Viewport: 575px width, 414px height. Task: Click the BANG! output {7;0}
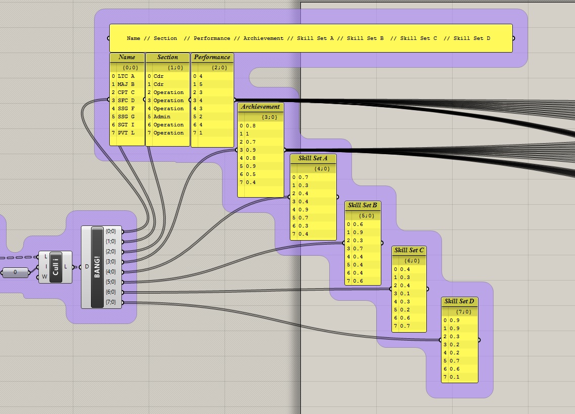(x=111, y=302)
